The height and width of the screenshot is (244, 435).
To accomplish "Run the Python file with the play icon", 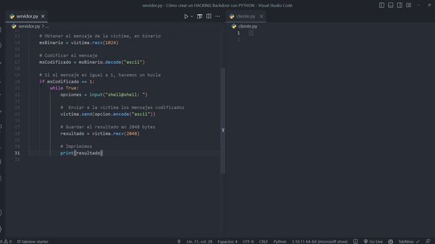I will 186,16.
